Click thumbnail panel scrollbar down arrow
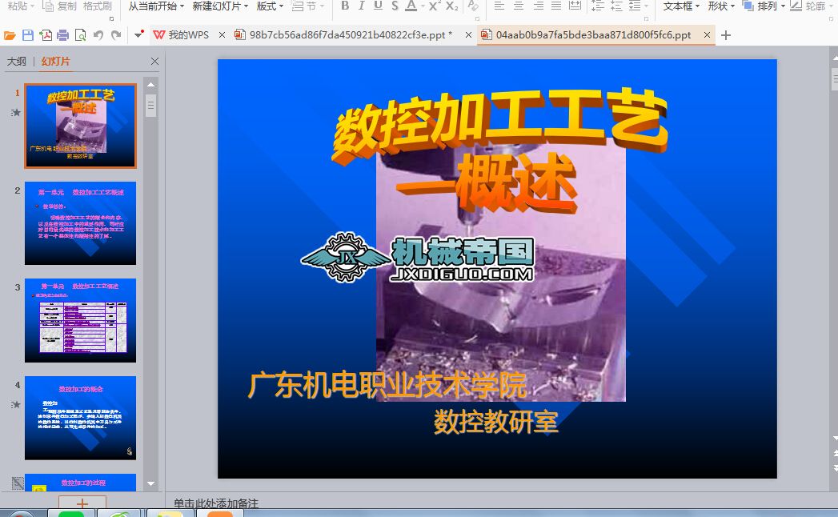 pos(150,484)
